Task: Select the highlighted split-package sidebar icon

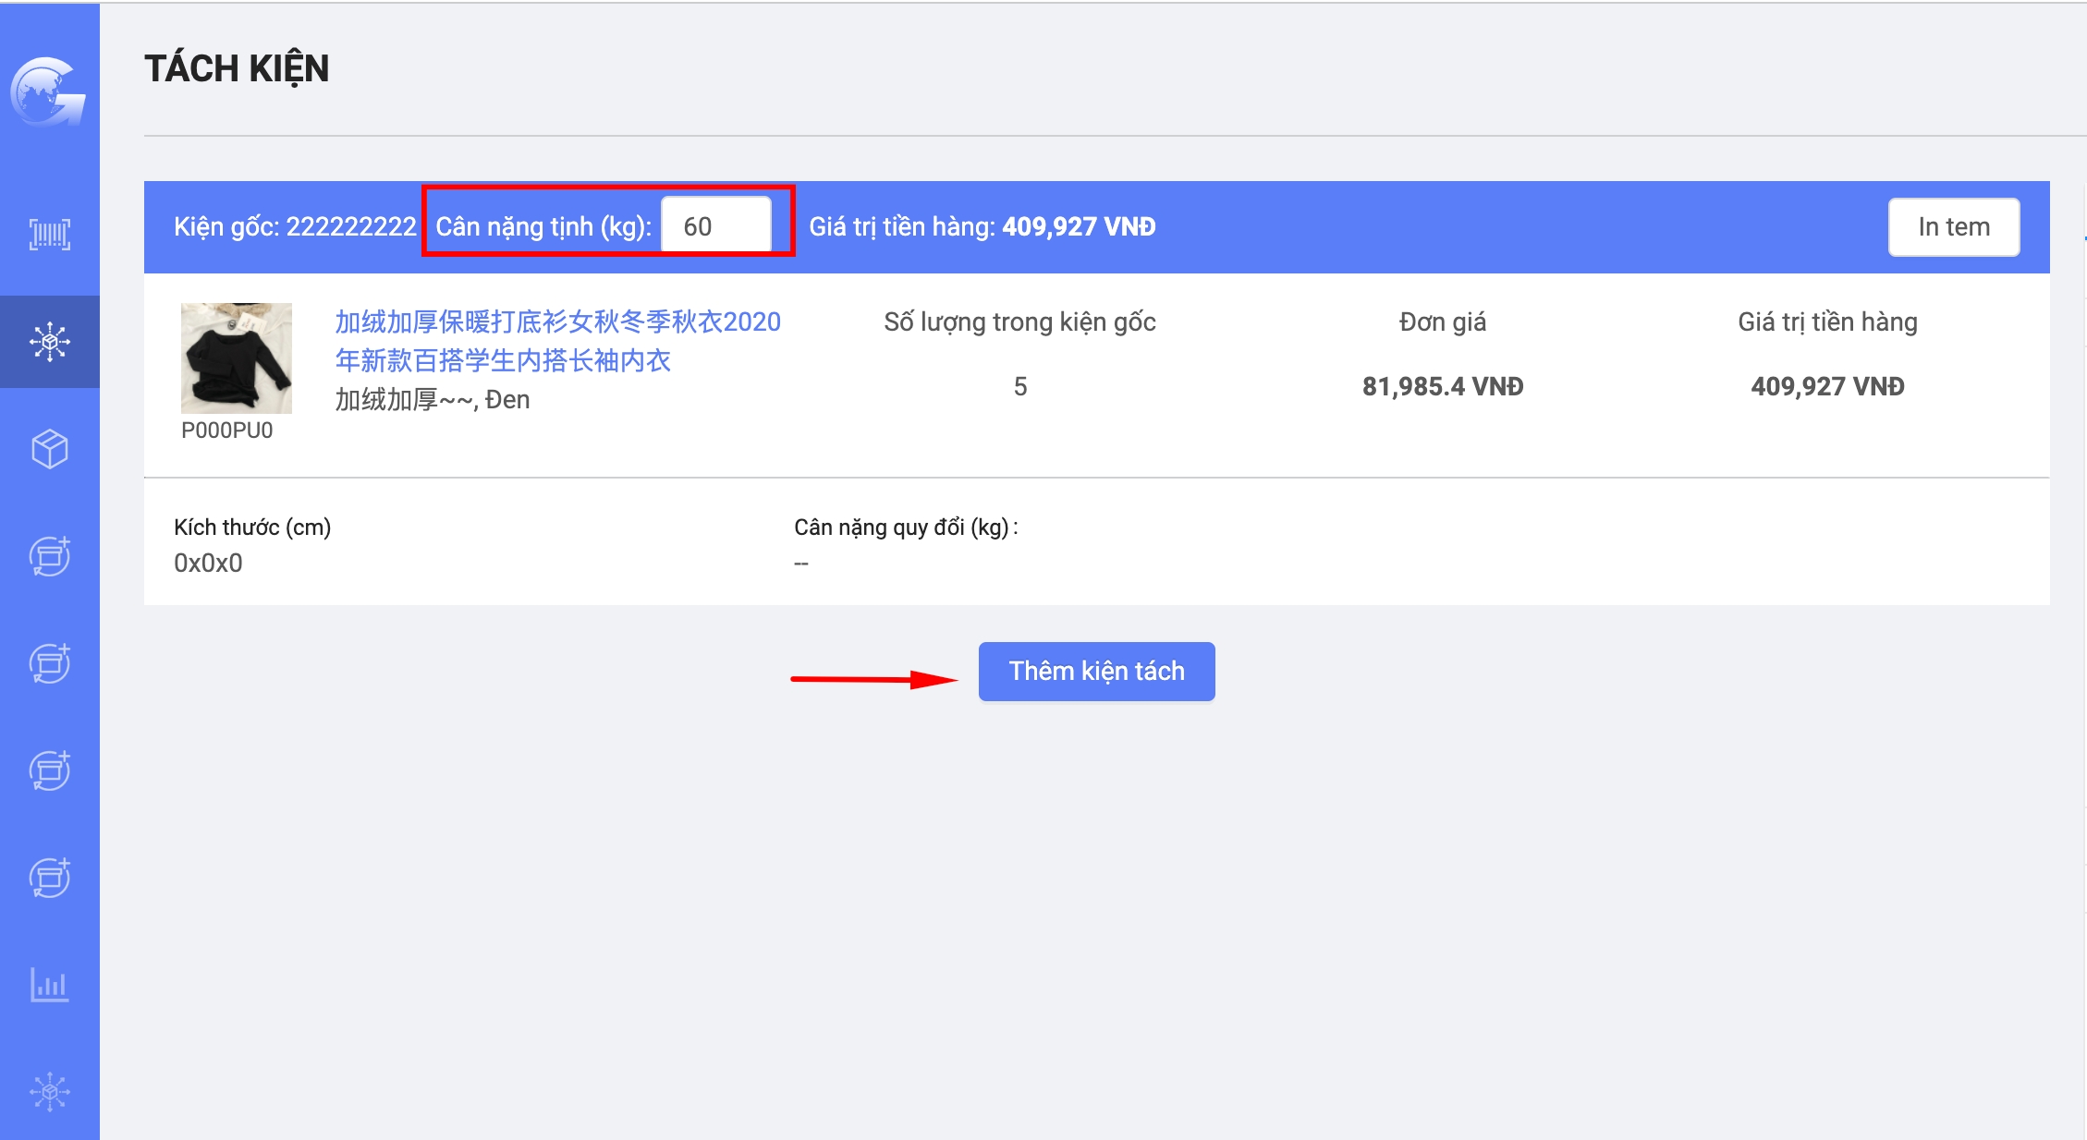Action: pyautogui.click(x=50, y=342)
